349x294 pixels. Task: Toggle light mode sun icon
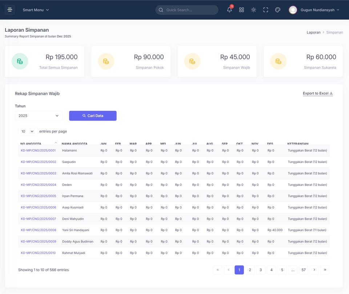tap(253, 10)
